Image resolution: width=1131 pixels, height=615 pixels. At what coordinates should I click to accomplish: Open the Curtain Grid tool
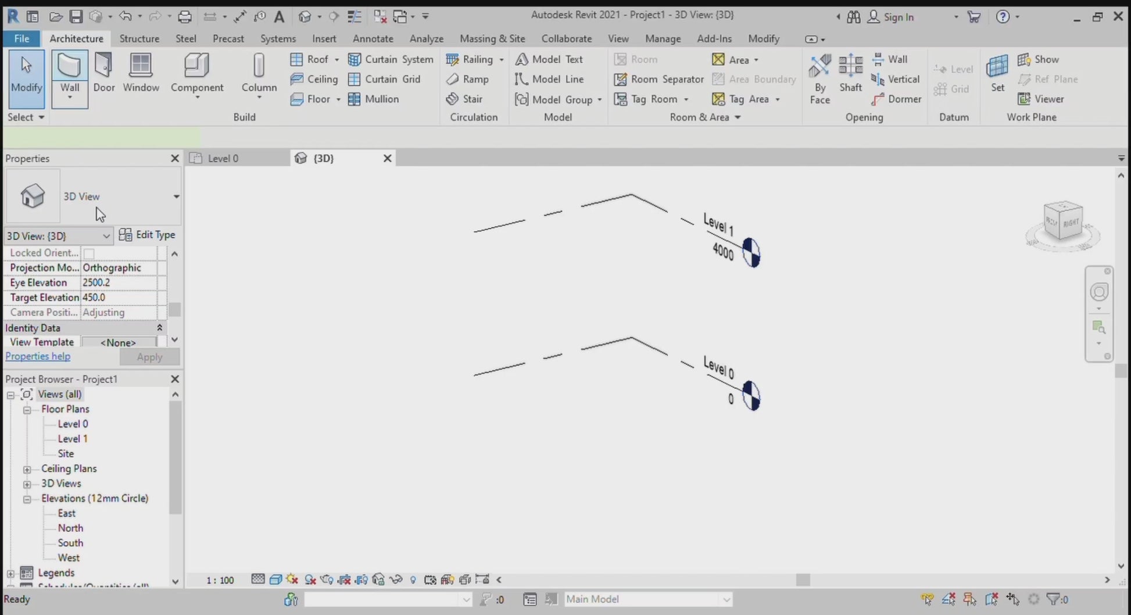[x=384, y=79]
